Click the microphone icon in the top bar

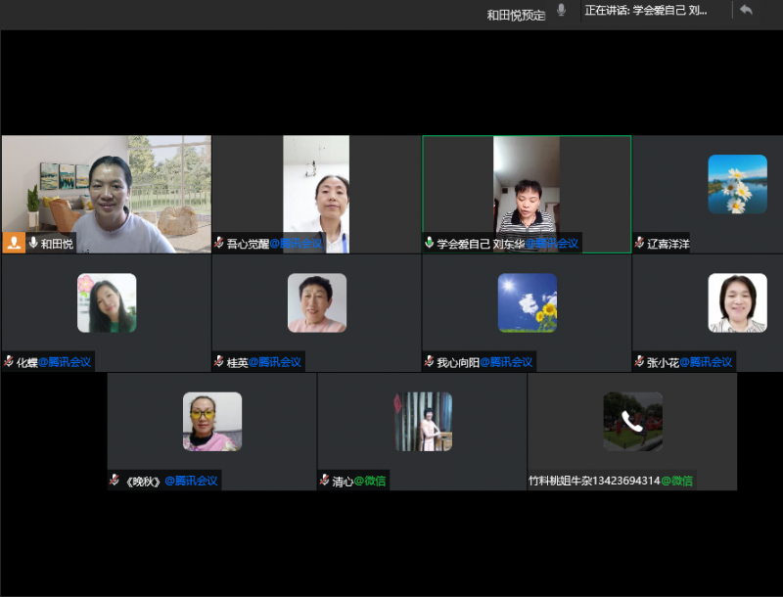click(562, 11)
